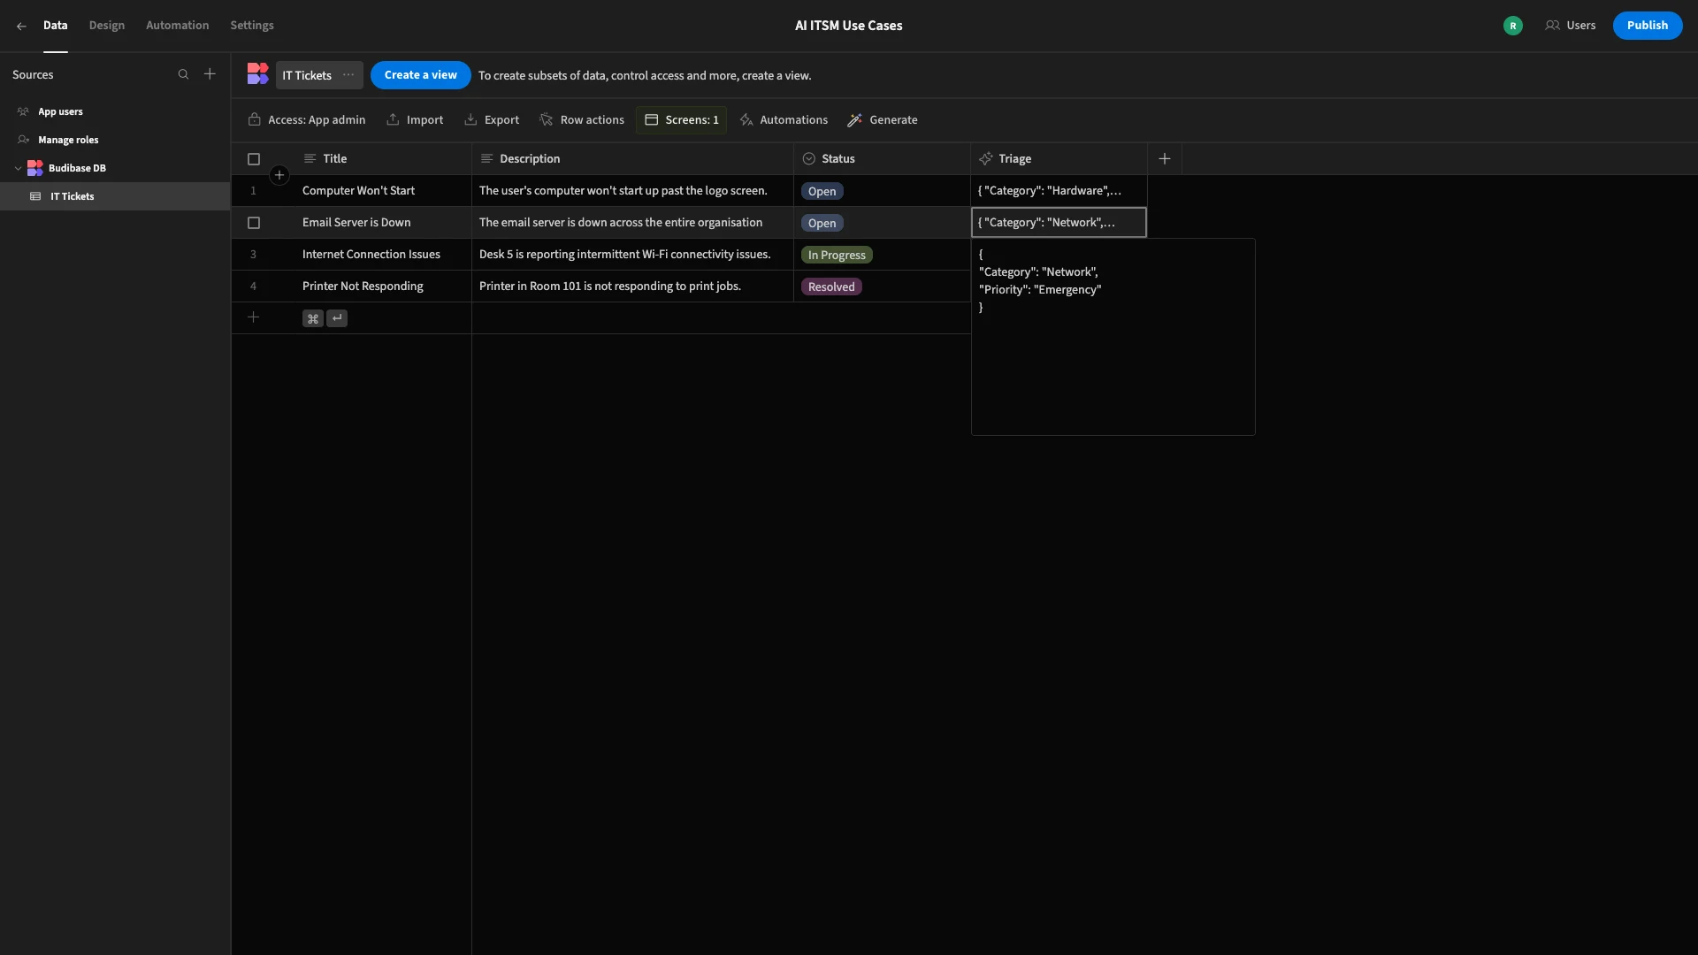Screen dimensions: 1698x955
Task: Publish the app
Action: pos(1647,26)
